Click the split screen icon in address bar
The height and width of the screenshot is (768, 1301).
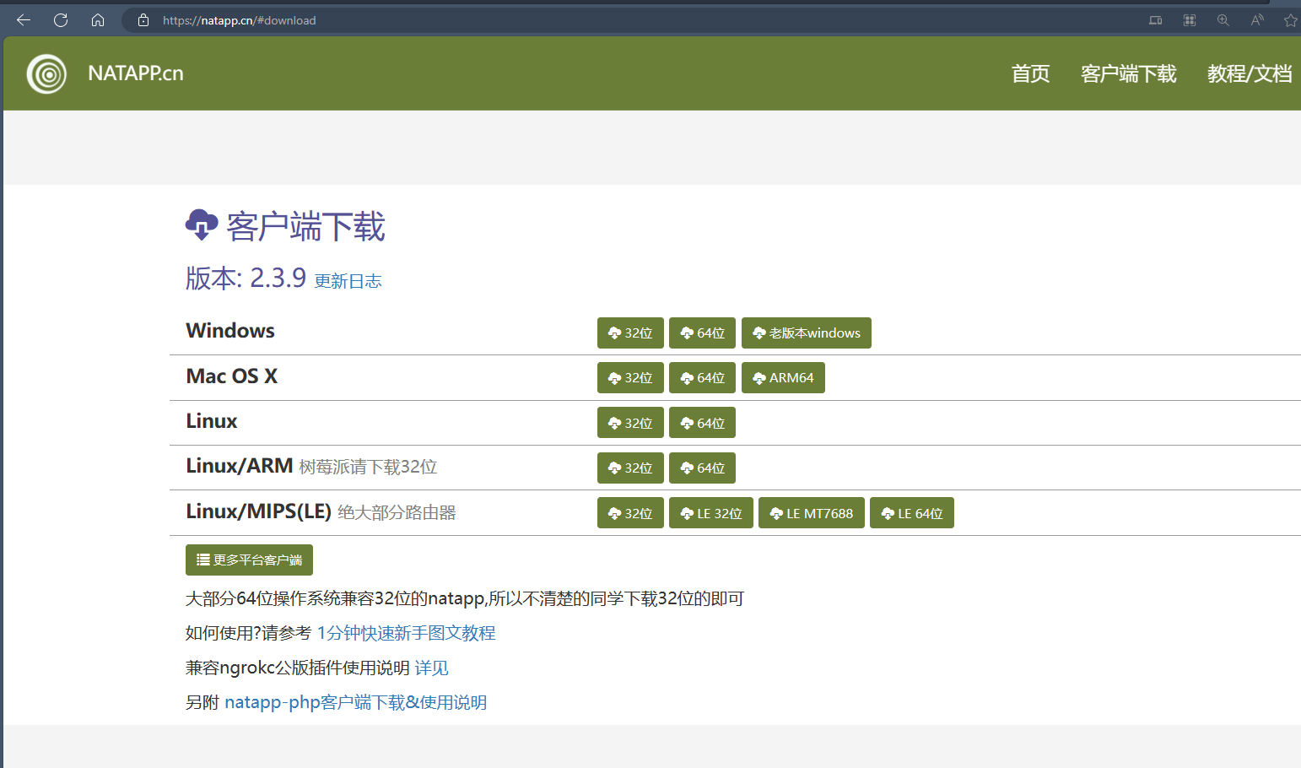coord(1156,20)
